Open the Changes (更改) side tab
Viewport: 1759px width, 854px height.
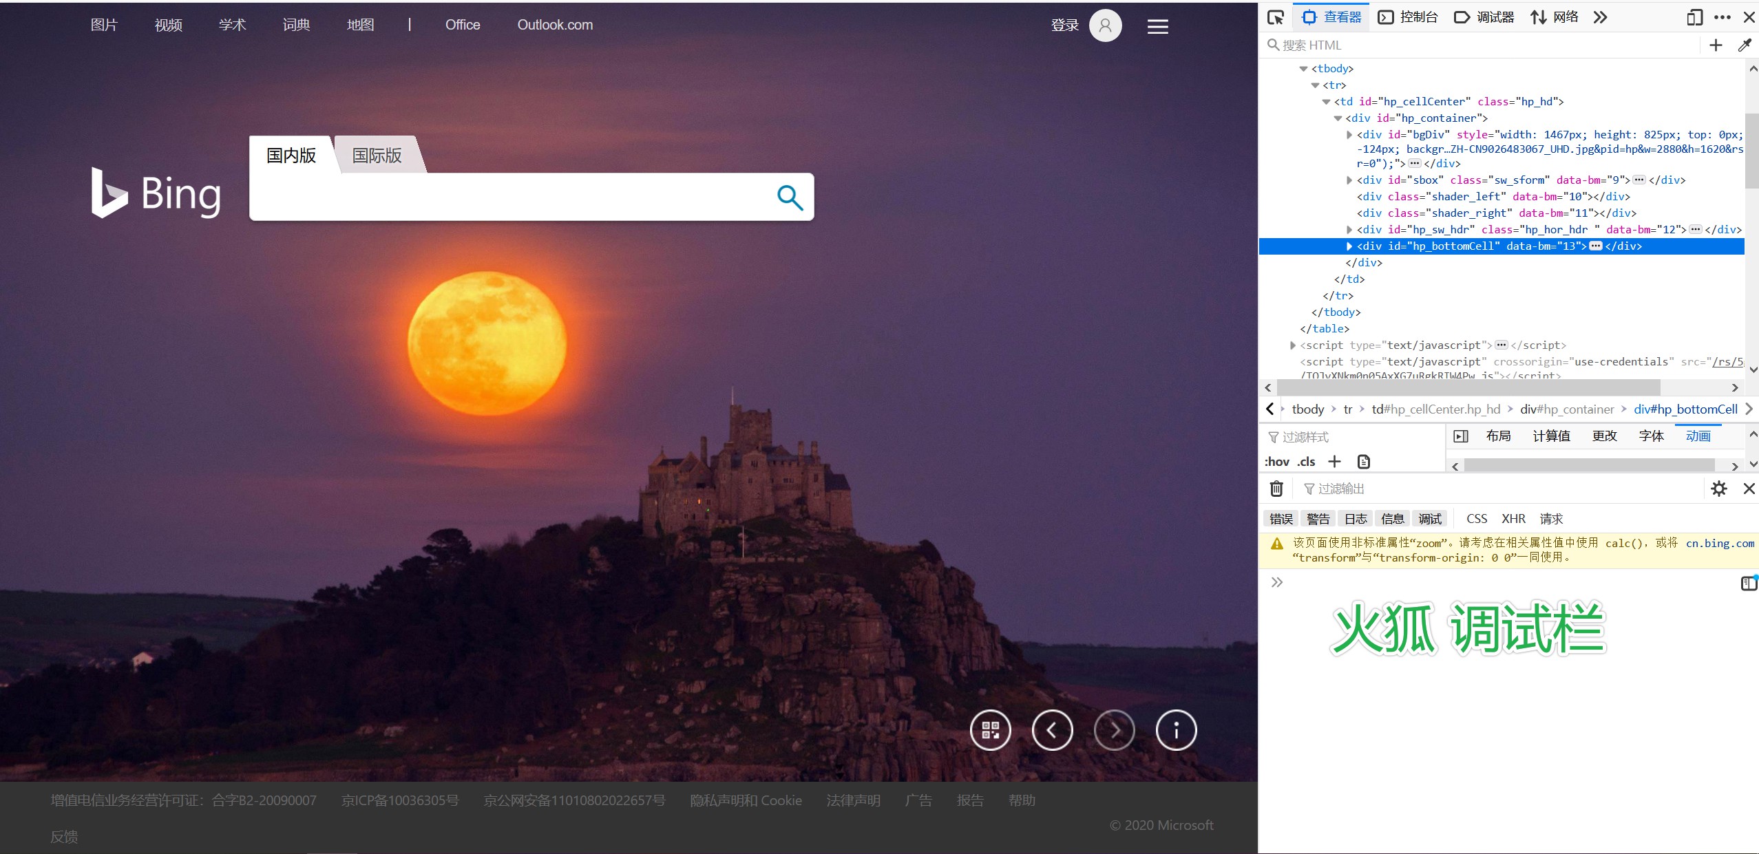click(1604, 436)
